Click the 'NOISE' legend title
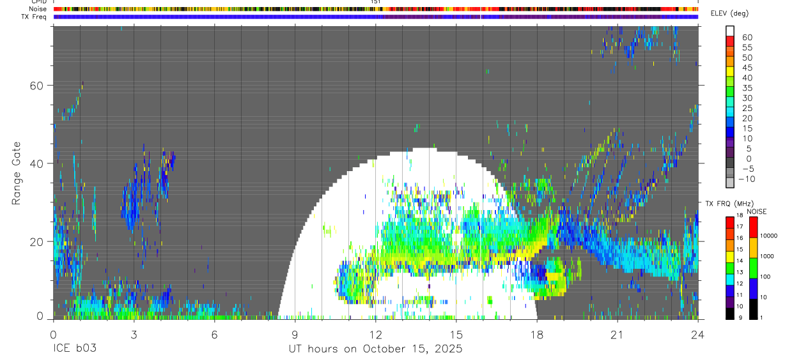This screenshot has height=362, width=785. 756,211
